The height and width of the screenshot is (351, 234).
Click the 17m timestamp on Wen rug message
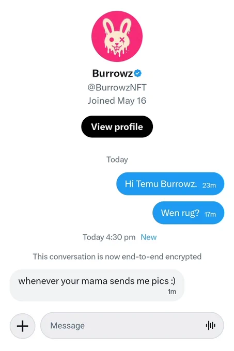(x=210, y=214)
